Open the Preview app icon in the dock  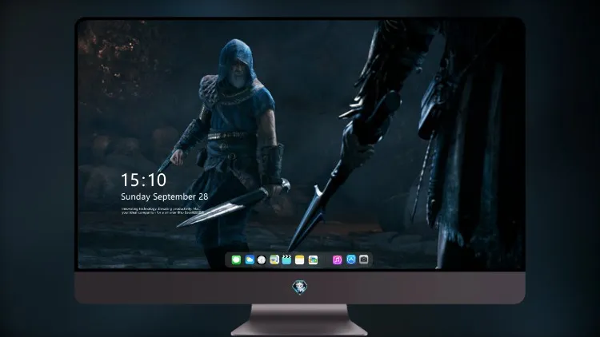pos(274,260)
